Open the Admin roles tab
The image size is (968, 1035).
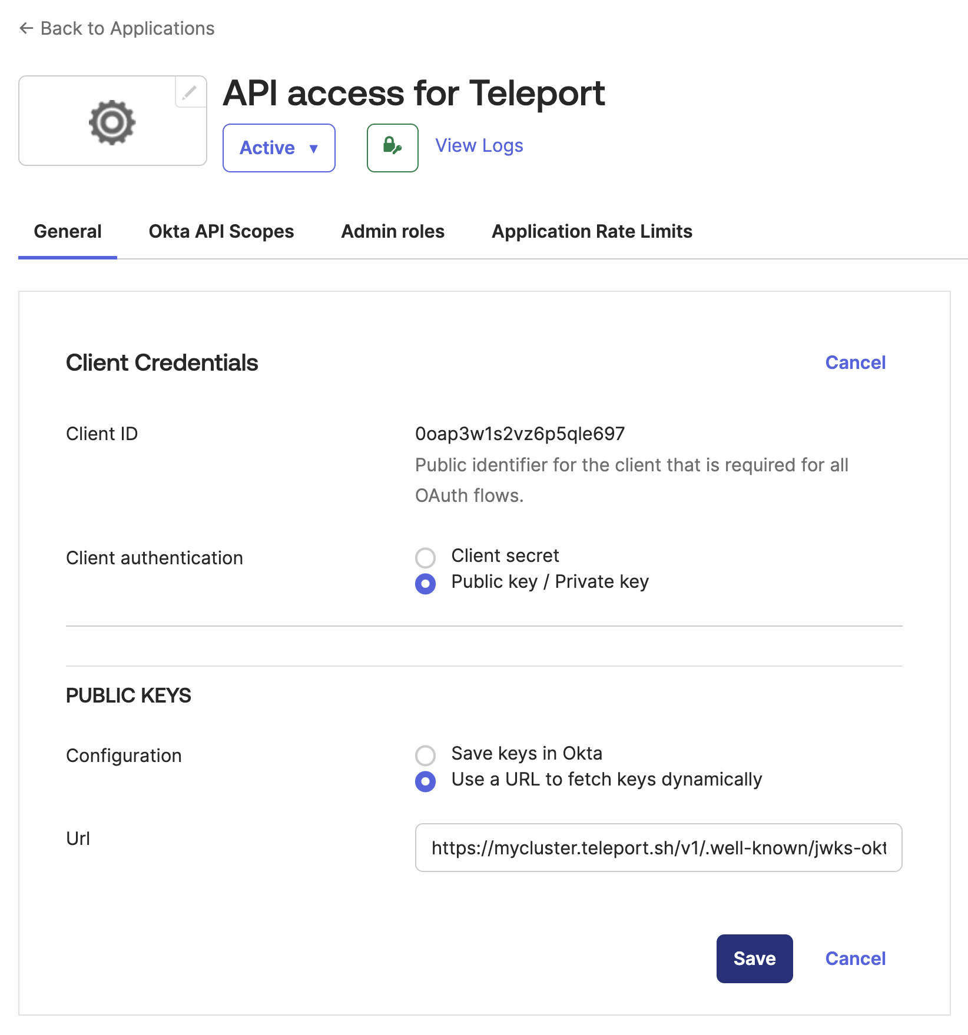click(x=392, y=231)
